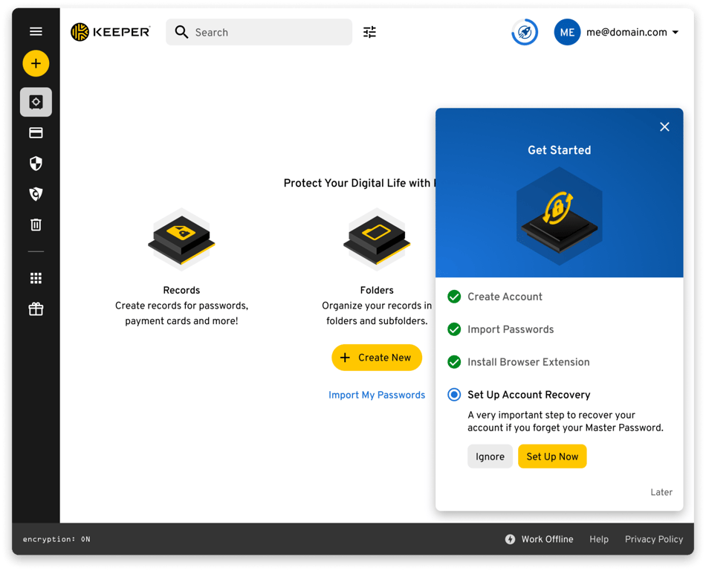Open the vault safe icon in sidebar
The image size is (706, 571).
[x=36, y=102]
